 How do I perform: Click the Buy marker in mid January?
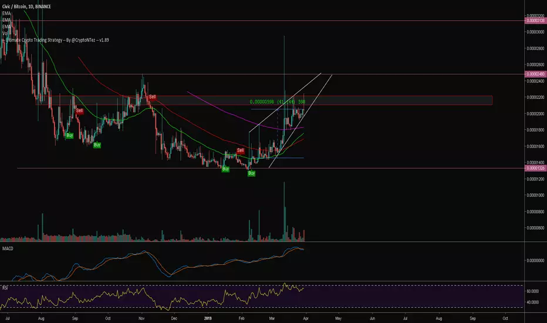point(225,169)
